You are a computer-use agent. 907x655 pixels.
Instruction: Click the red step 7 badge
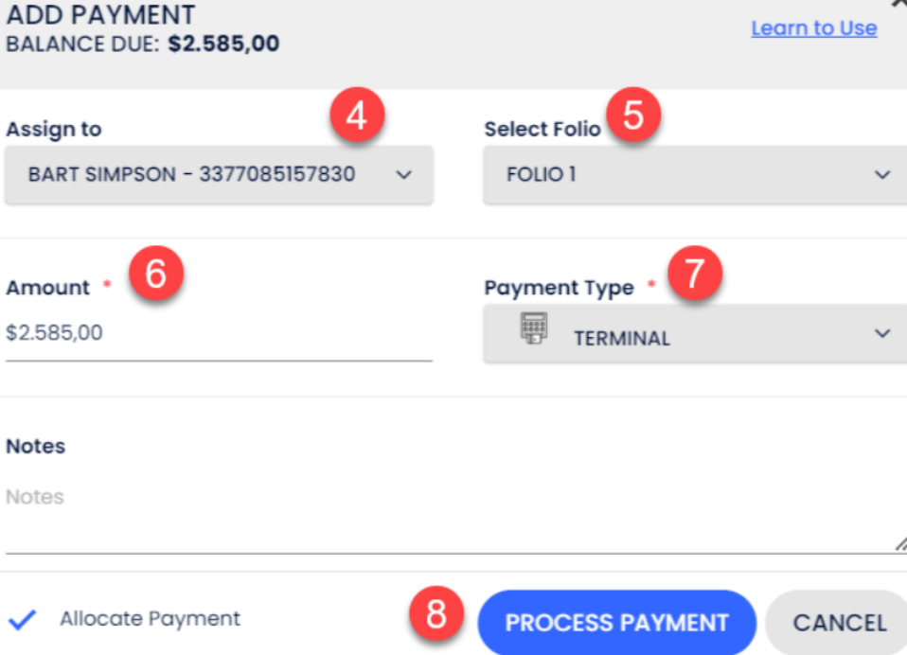(694, 274)
